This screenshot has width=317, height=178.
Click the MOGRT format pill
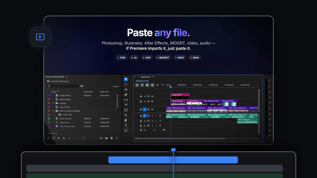point(163,57)
